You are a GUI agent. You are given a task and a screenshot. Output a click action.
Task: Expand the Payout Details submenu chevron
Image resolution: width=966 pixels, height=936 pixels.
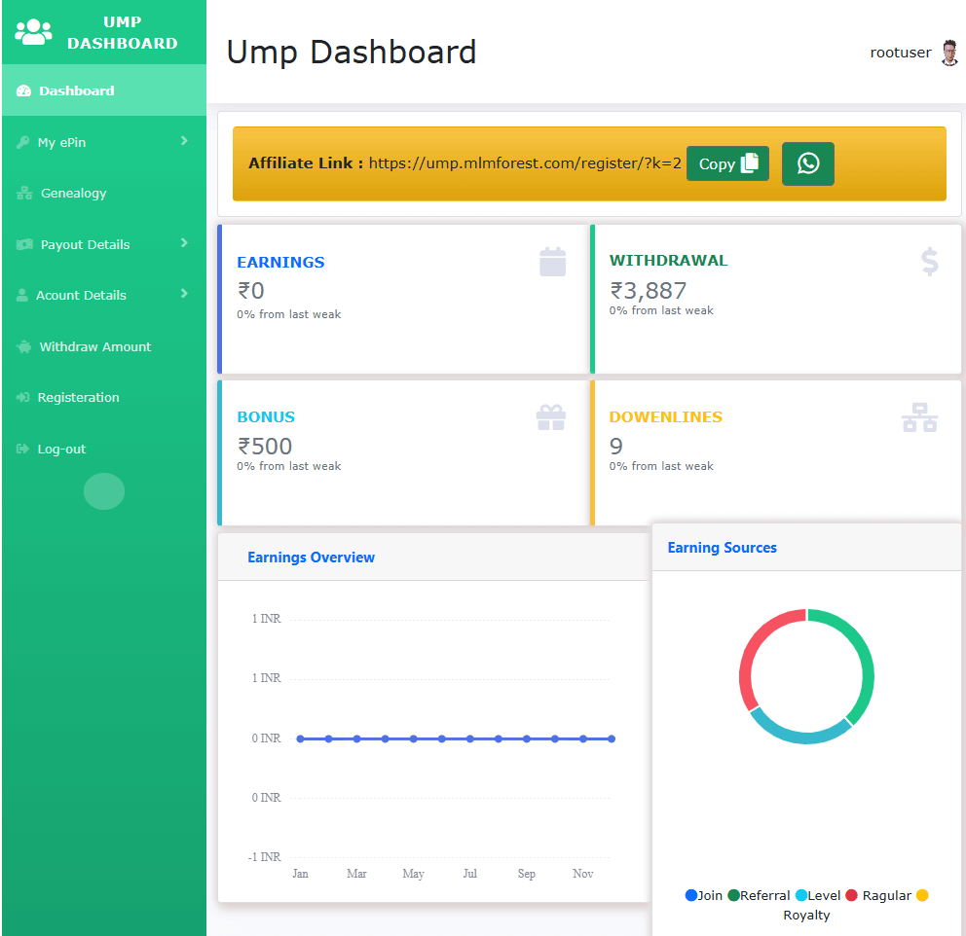pos(184,243)
